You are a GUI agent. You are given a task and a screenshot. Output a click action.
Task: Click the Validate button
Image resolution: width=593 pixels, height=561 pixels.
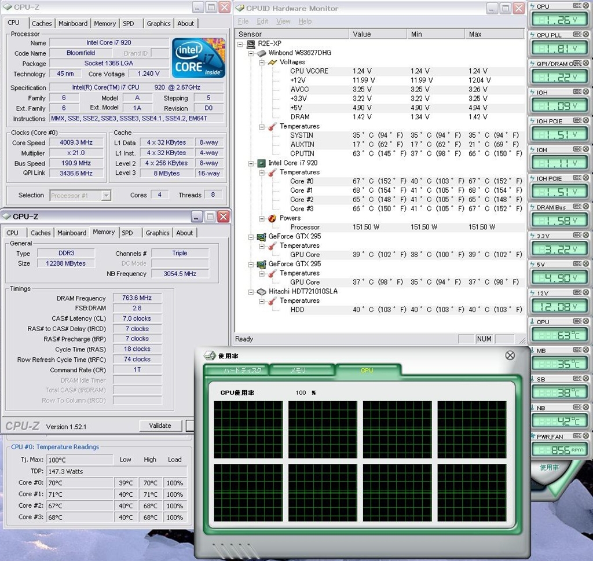[x=160, y=426]
